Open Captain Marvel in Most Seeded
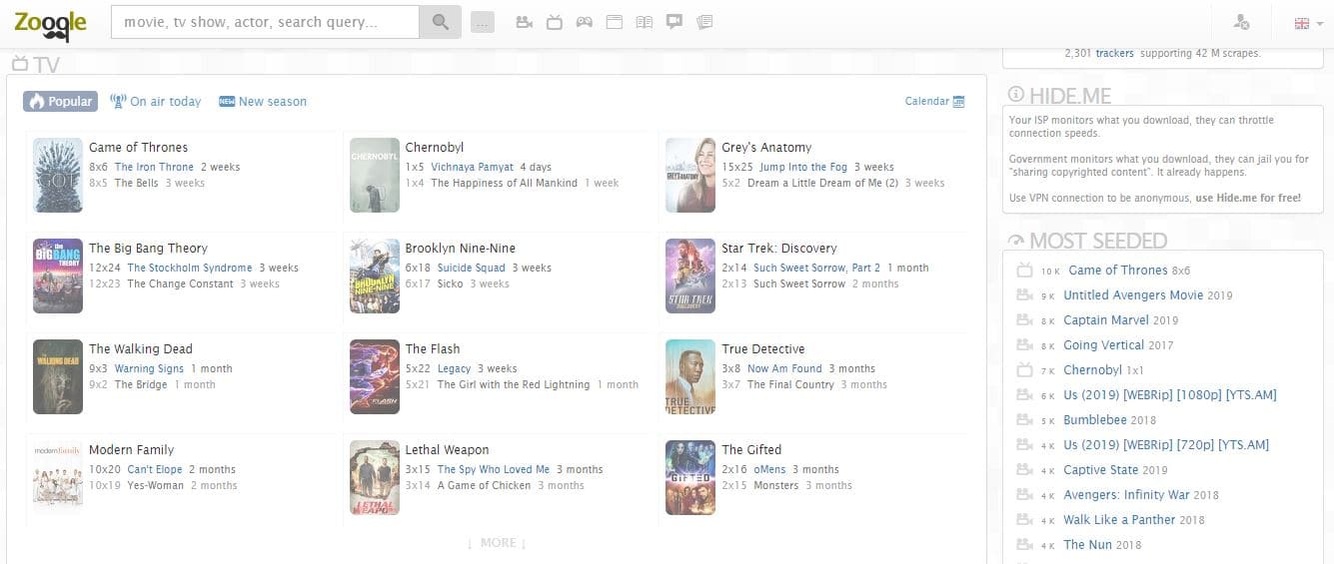1334x564 pixels. pos(1106,320)
